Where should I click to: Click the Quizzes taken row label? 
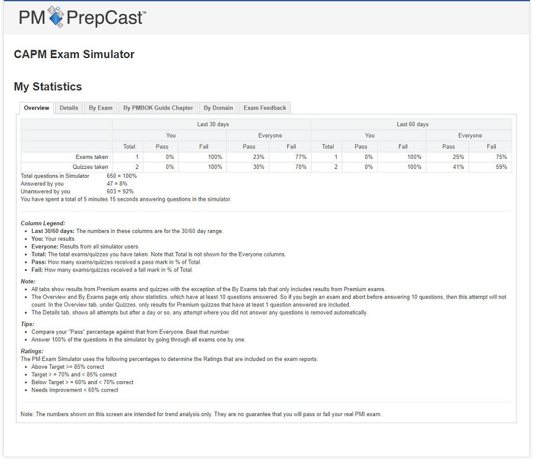pos(90,167)
